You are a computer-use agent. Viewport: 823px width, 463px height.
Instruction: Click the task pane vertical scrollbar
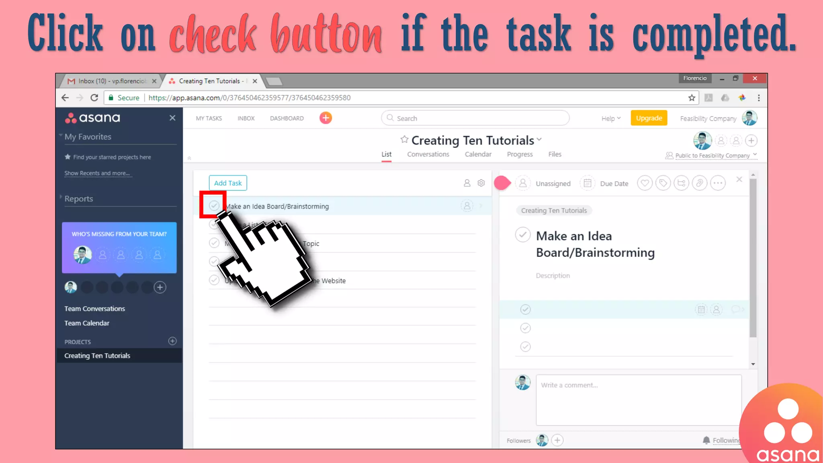[753, 257]
